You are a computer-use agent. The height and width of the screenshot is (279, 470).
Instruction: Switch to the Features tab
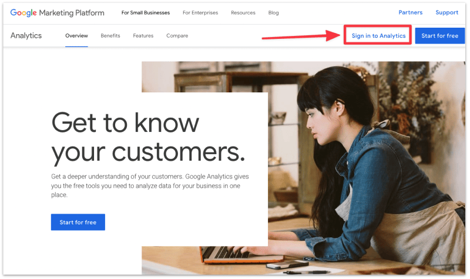click(143, 35)
